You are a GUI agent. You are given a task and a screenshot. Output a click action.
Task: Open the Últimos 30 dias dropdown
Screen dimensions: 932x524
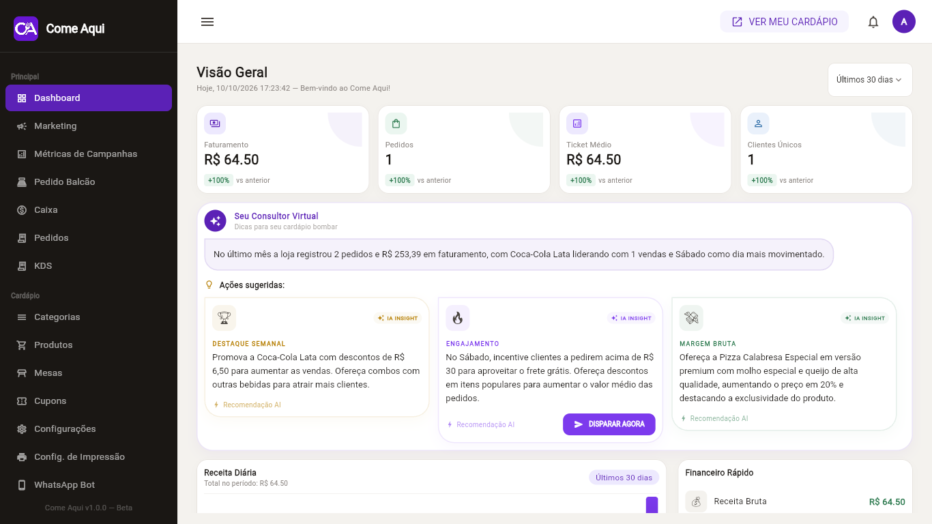[870, 80]
